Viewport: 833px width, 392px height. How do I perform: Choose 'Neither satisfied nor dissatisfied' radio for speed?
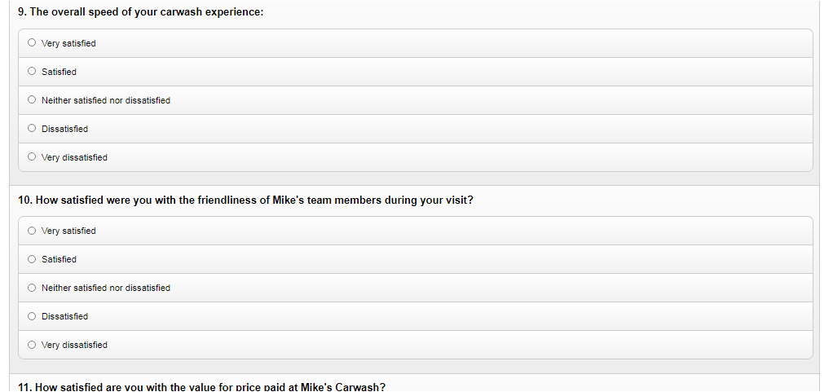click(x=32, y=100)
